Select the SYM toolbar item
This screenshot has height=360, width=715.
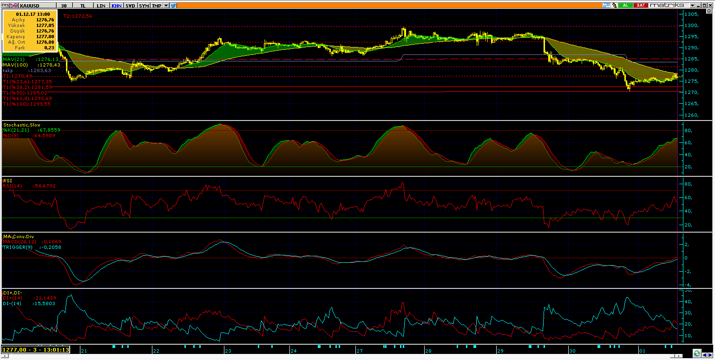(144, 5)
